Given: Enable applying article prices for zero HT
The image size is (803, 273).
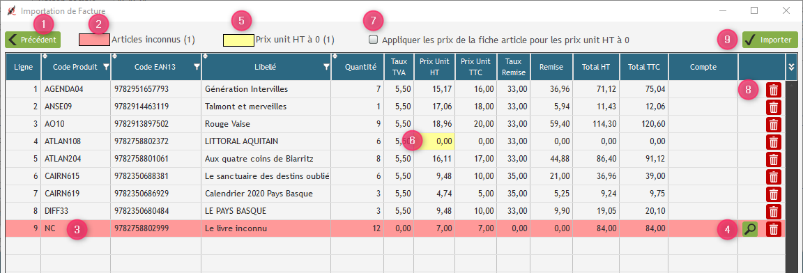Looking at the screenshot, I should point(374,40).
